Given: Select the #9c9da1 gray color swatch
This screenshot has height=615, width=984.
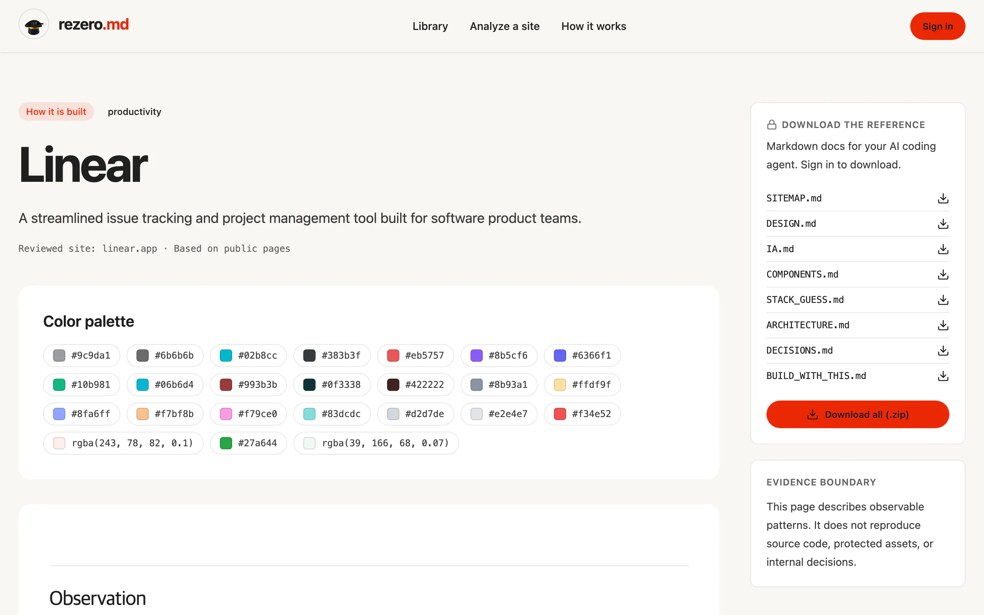Looking at the screenshot, I should (82, 356).
